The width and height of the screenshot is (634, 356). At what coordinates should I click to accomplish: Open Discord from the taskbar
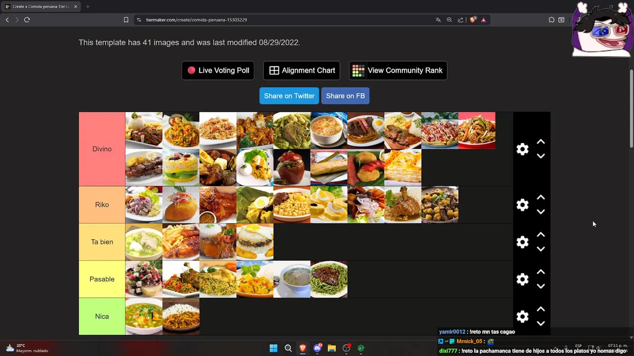pyautogui.click(x=317, y=348)
